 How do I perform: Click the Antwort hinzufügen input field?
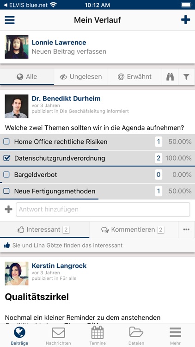point(103,209)
